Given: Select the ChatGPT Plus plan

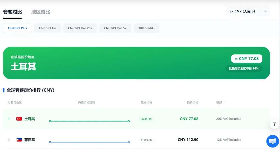Looking at the screenshot, I should point(17,28).
